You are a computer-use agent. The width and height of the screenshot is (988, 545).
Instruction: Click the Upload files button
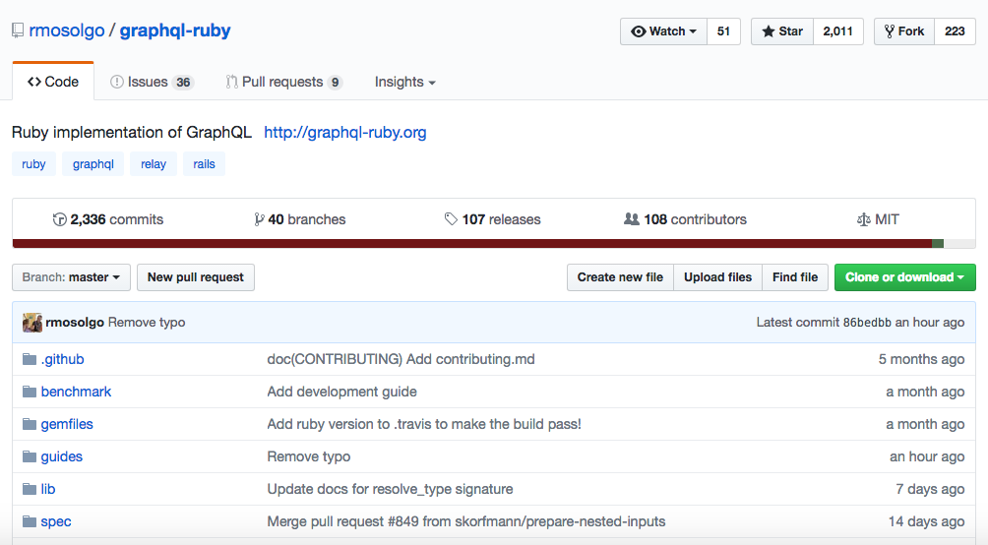click(x=717, y=277)
